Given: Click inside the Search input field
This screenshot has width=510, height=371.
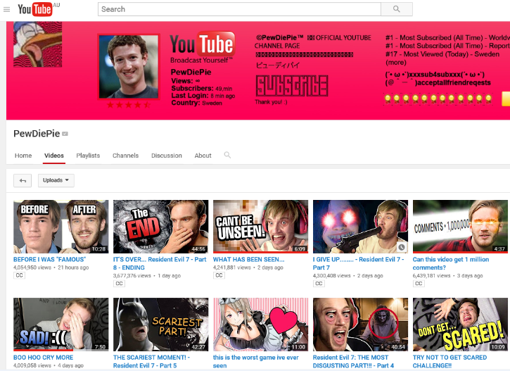Looking at the screenshot, I should coord(239,9).
